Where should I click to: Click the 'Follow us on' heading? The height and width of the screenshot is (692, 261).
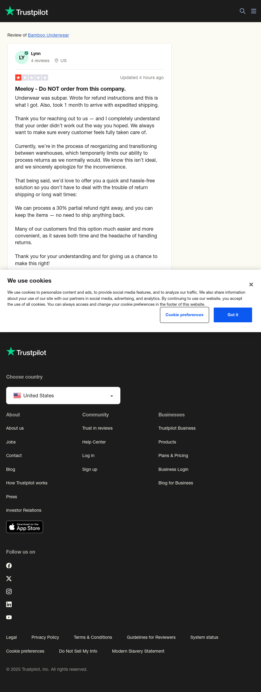21,552
